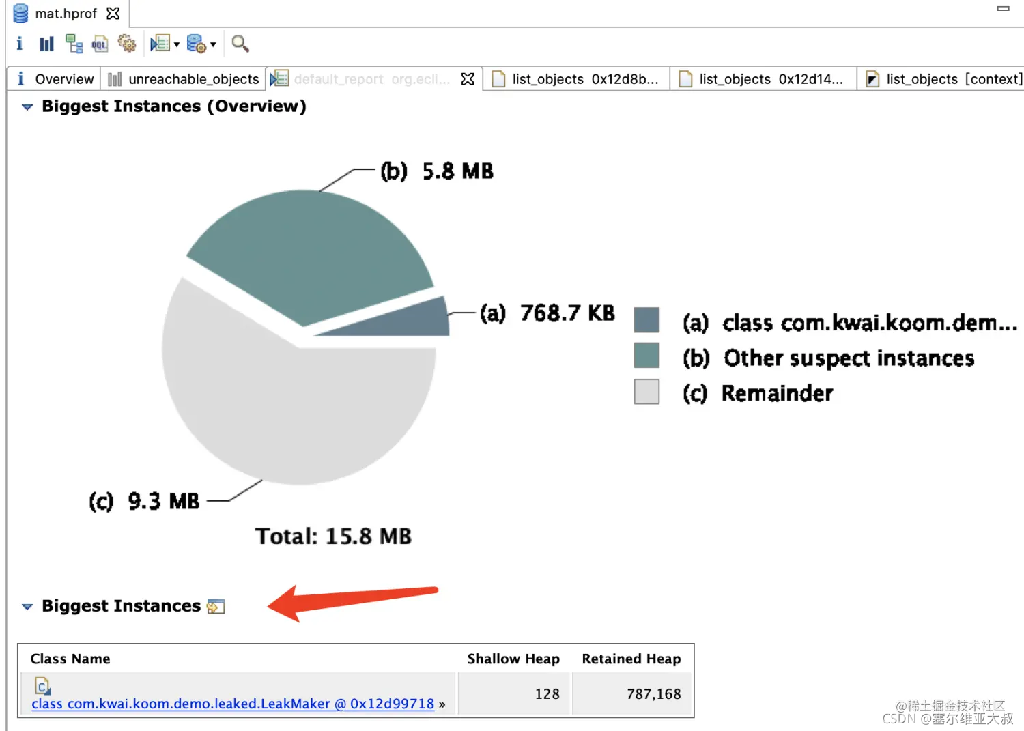Open the Dominator Tree toolbar icon
This screenshot has width=1024, height=731.
click(74, 44)
